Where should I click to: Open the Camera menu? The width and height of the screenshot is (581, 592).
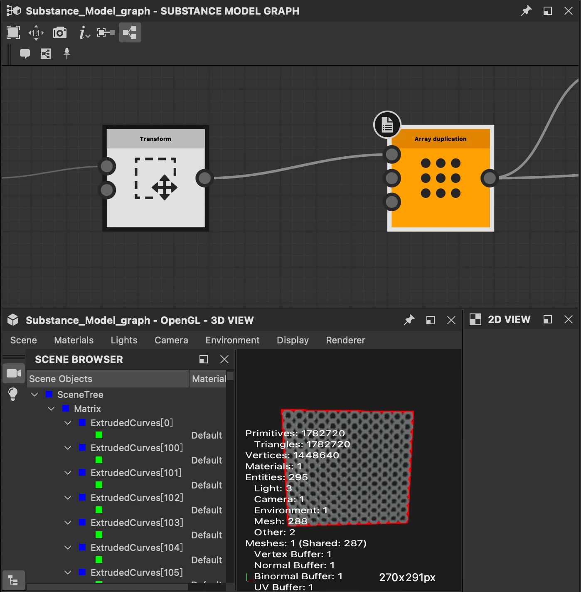tap(171, 340)
